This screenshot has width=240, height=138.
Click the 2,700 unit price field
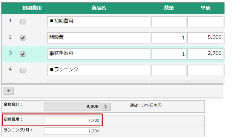(x=205, y=54)
